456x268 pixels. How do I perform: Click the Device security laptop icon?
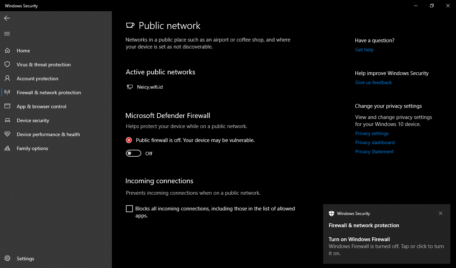tap(7, 120)
